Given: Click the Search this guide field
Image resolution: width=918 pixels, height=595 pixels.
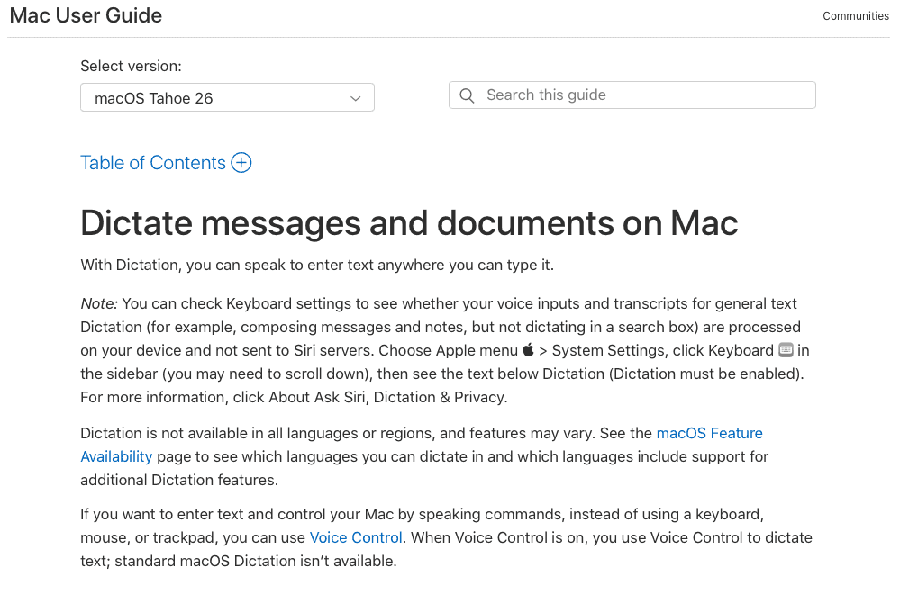Looking at the screenshot, I should pos(632,95).
